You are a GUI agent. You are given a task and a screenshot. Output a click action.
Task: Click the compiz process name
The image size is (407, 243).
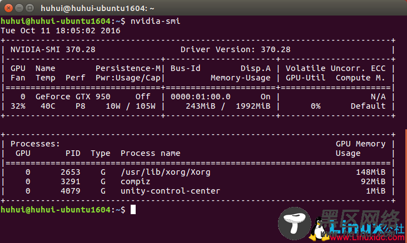click(136, 182)
